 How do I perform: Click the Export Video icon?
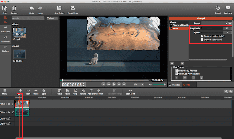coord(72,8)
